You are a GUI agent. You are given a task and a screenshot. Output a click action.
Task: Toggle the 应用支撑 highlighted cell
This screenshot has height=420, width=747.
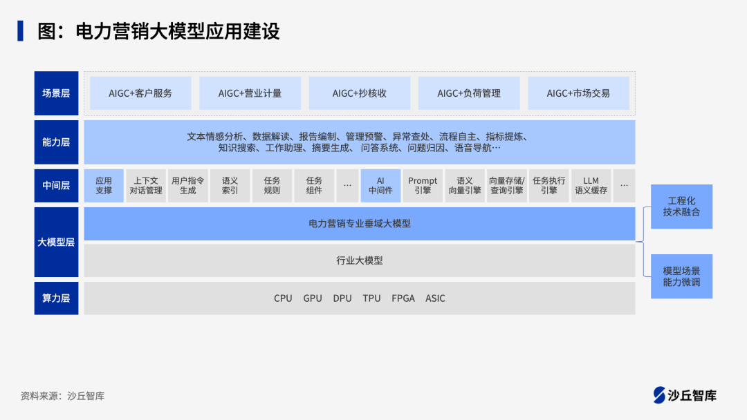pyautogui.click(x=102, y=185)
